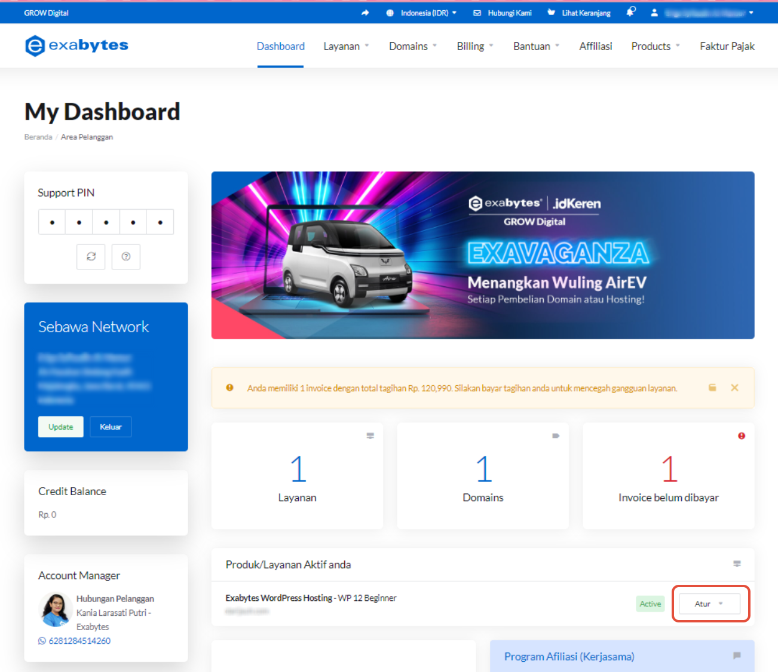
Task: Click the invoice alert payment card icon
Action: 712,388
